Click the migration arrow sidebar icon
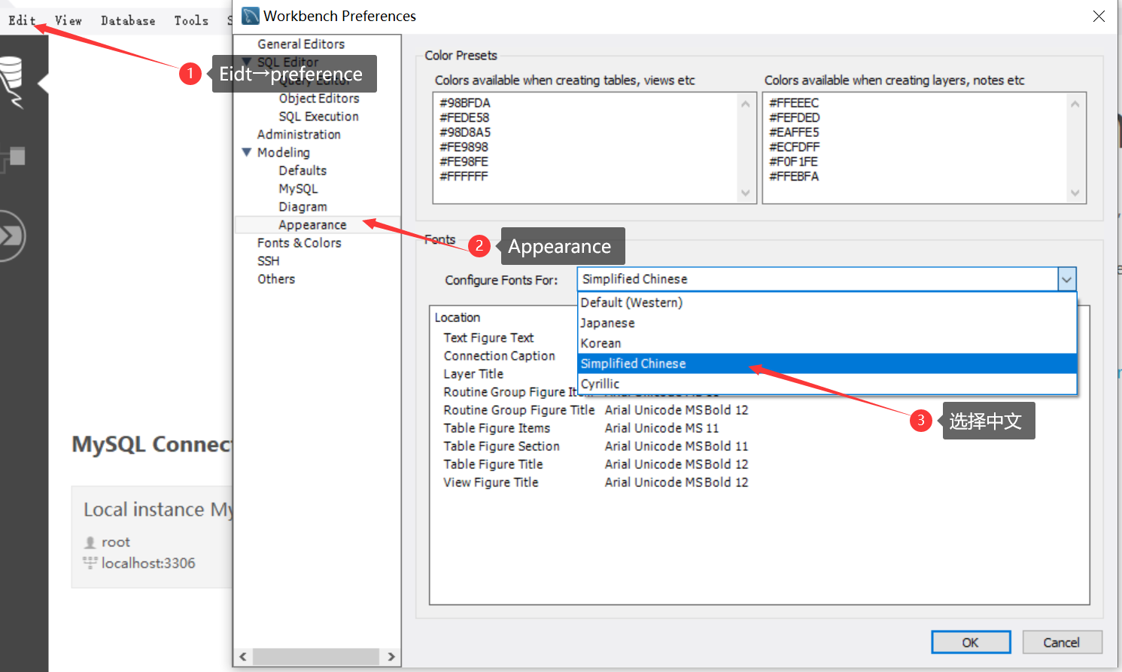 13,236
